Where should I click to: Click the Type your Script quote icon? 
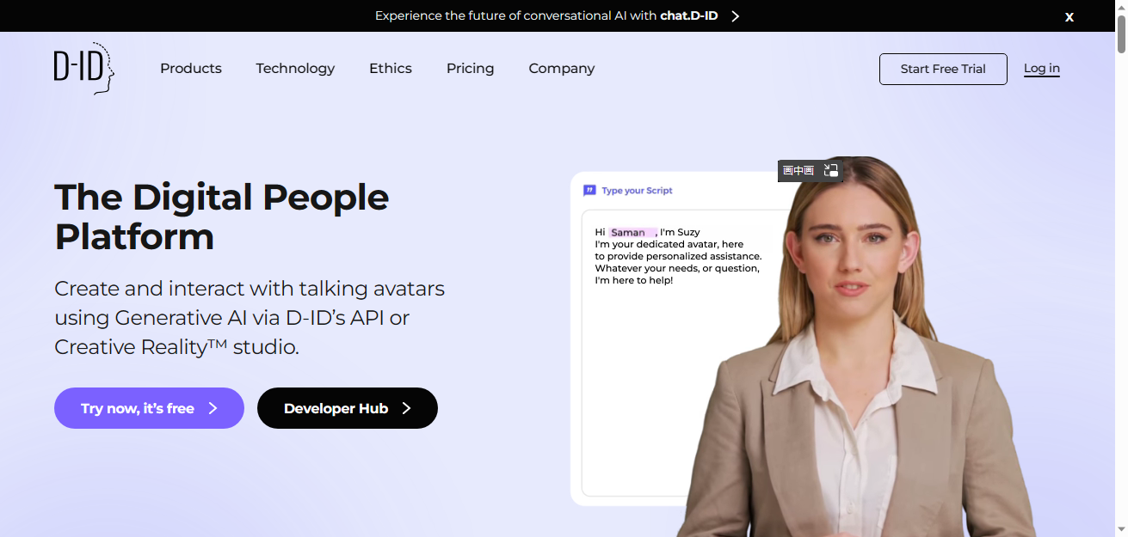pos(589,190)
